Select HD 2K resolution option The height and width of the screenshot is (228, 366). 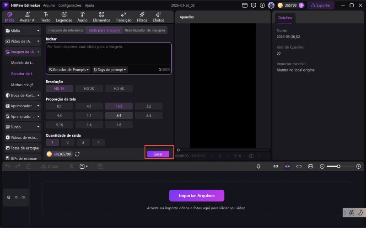click(x=89, y=88)
